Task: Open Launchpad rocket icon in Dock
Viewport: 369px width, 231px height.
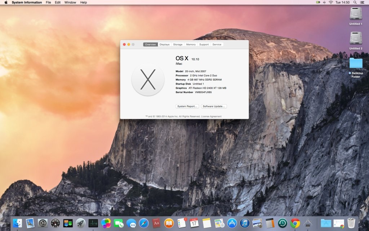Action: [80, 223]
